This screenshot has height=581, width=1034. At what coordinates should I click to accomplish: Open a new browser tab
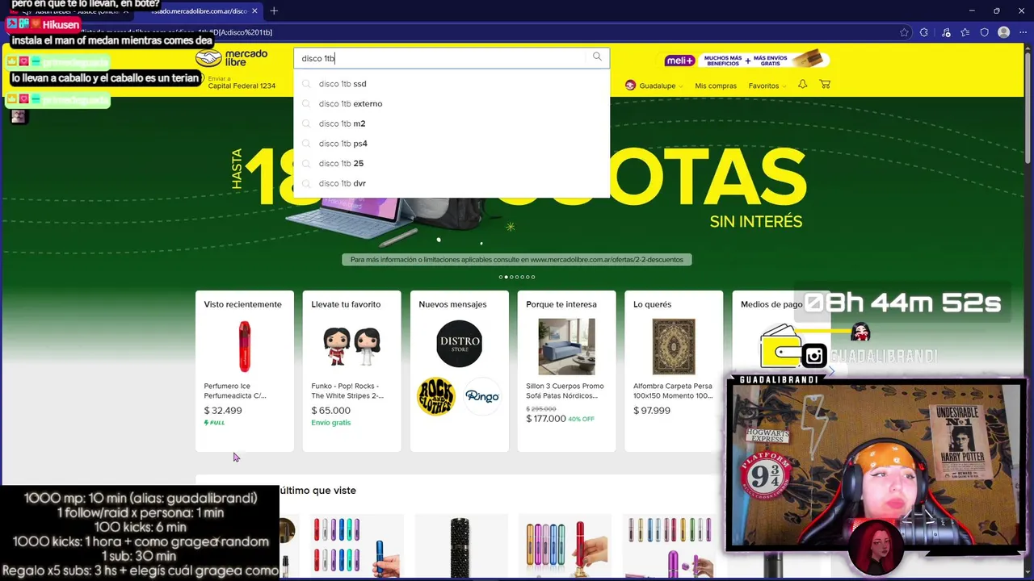tap(274, 10)
